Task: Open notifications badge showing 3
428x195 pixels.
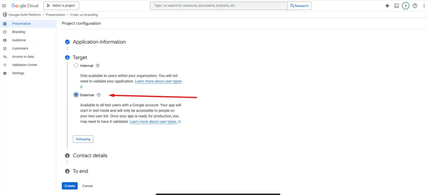Action: pos(405,6)
